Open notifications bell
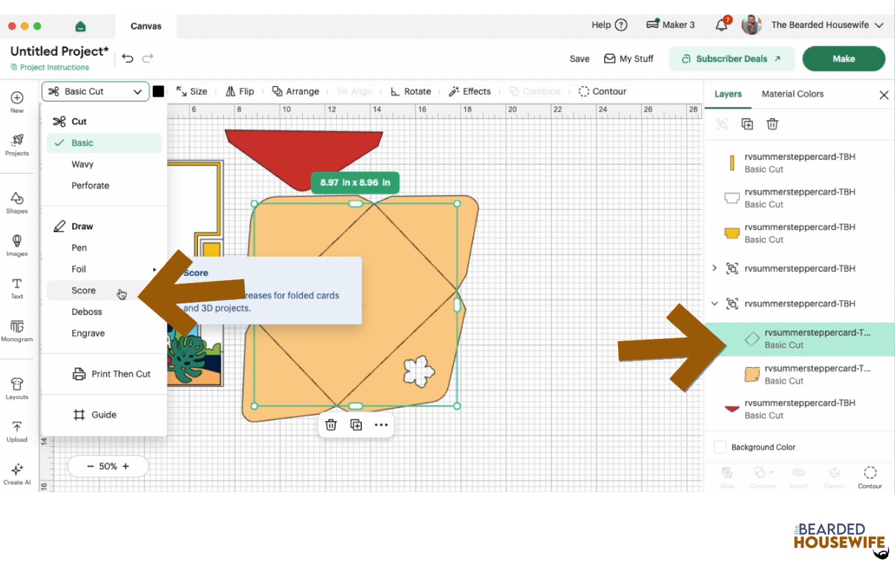This screenshot has height=569, width=895. click(x=722, y=25)
